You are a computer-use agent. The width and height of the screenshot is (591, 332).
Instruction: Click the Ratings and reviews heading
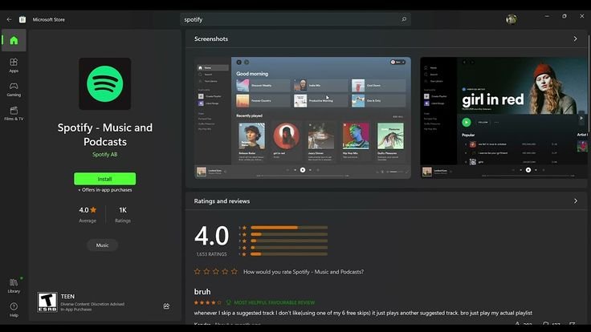(222, 201)
